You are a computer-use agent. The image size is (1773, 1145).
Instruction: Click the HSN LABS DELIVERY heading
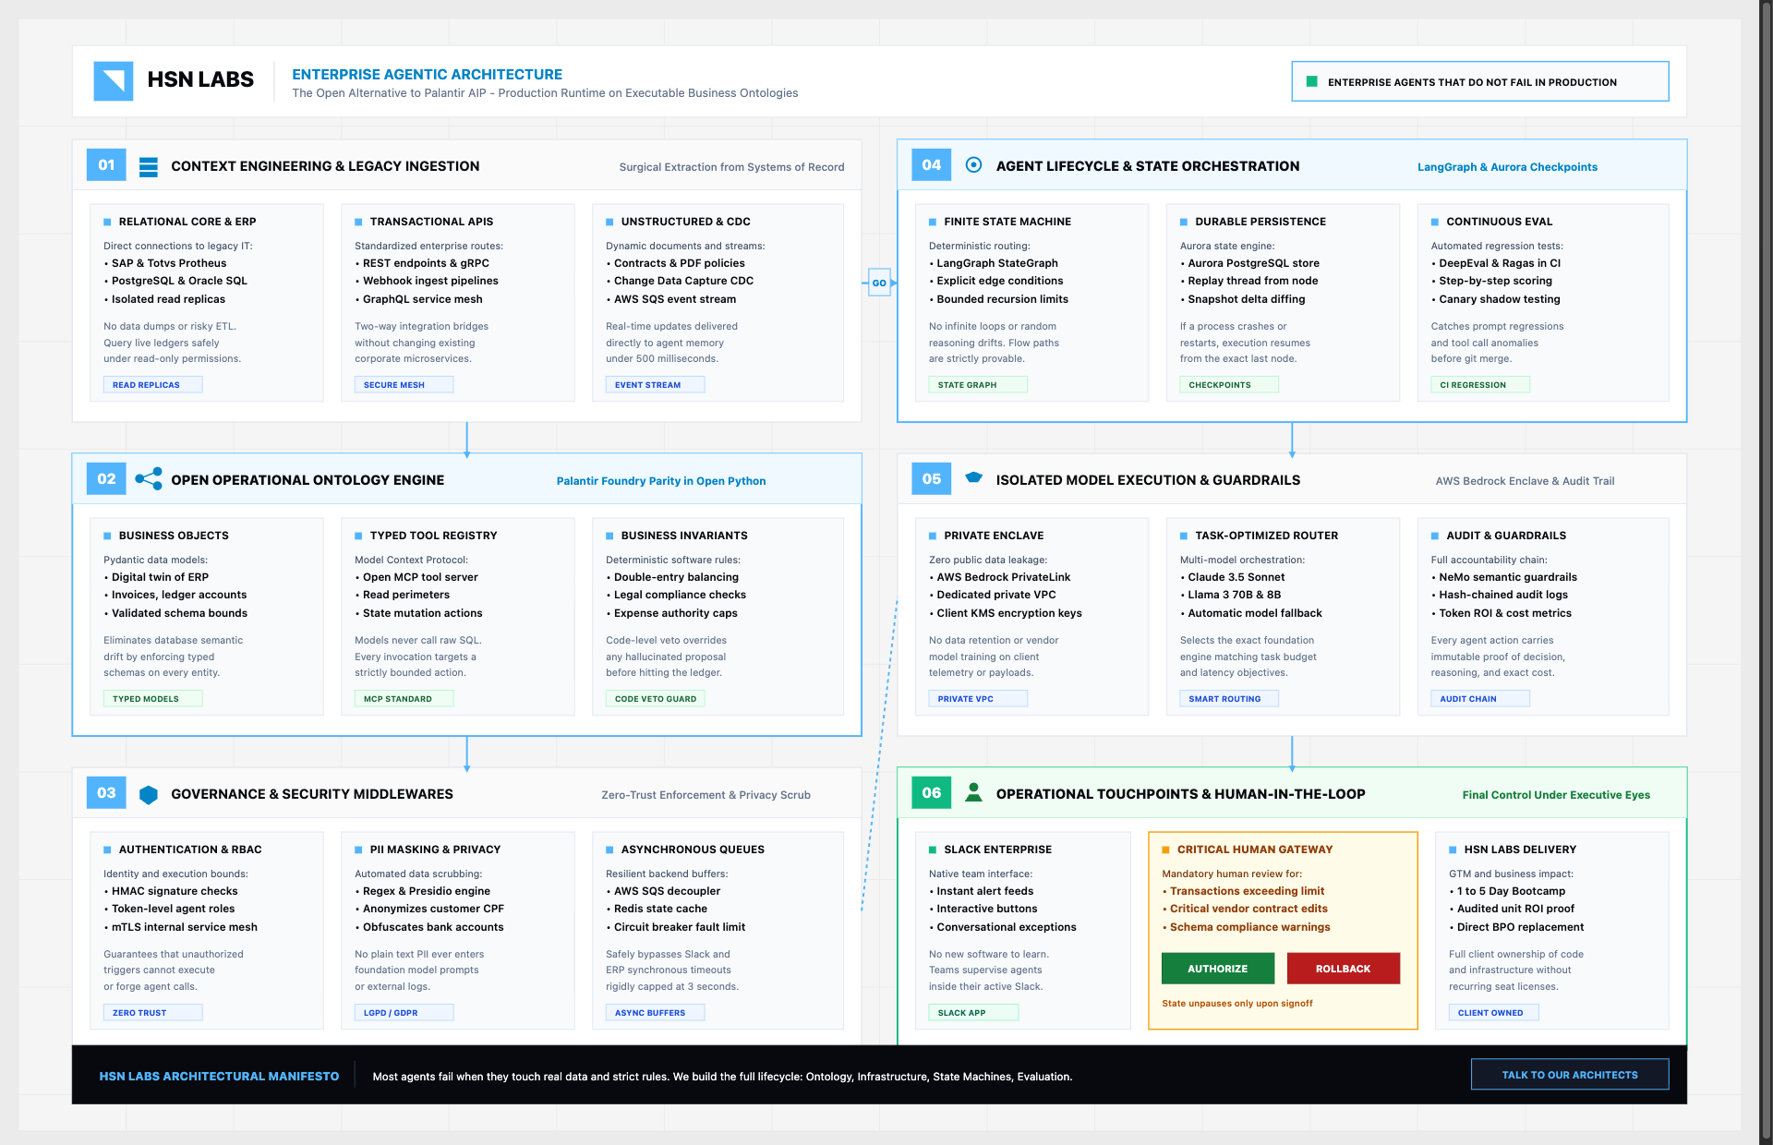coord(1520,850)
